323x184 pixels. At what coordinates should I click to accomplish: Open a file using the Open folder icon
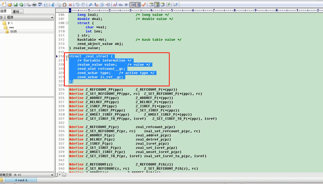[x=10, y=5]
